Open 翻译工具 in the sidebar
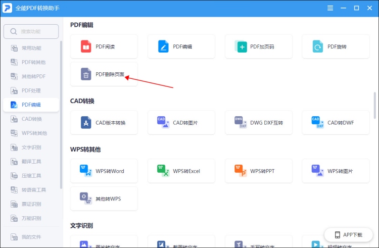 click(x=31, y=162)
